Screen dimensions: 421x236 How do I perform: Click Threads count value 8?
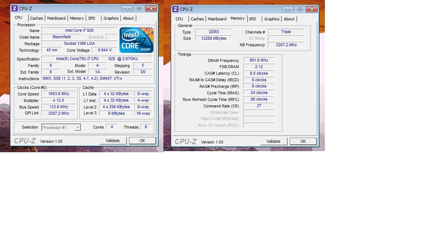pos(146,127)
